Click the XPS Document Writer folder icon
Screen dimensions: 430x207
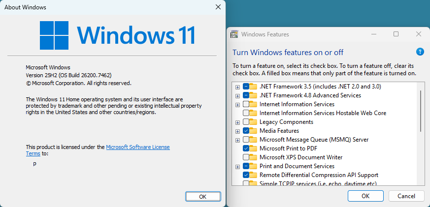tap(253, 157)
